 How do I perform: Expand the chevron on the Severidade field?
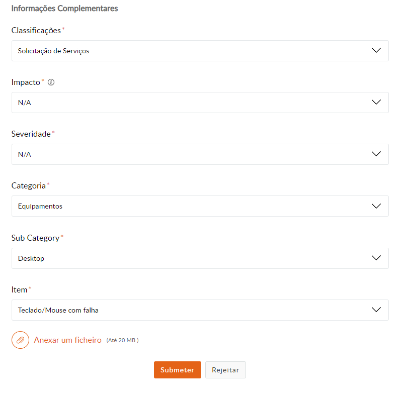376,154
